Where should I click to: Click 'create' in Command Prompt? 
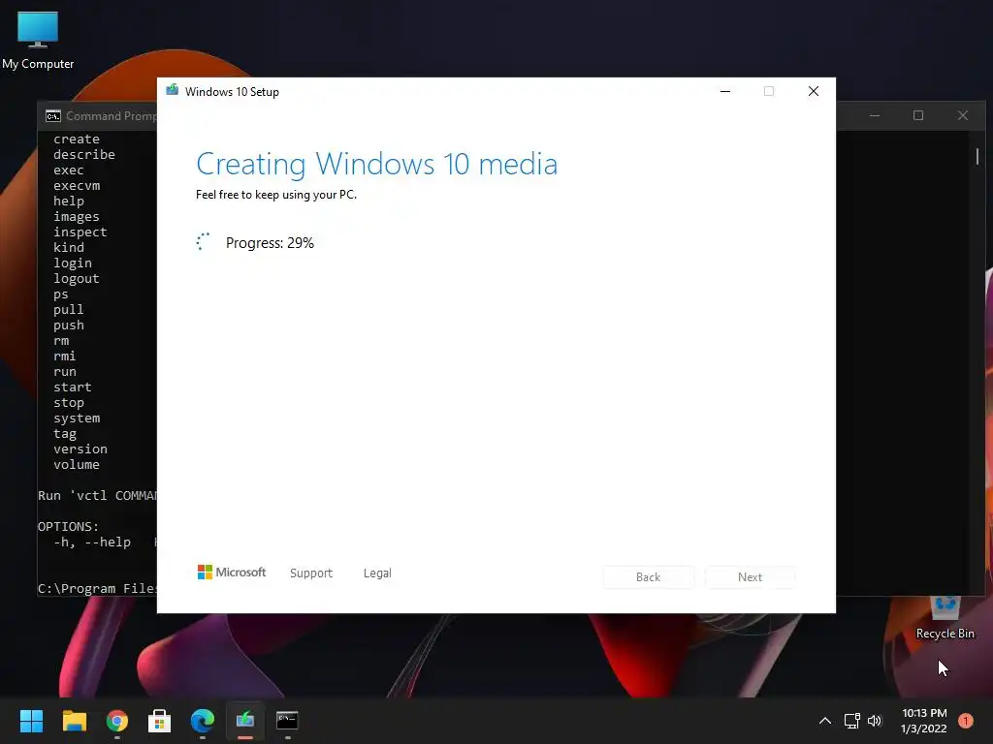point(76,139)
